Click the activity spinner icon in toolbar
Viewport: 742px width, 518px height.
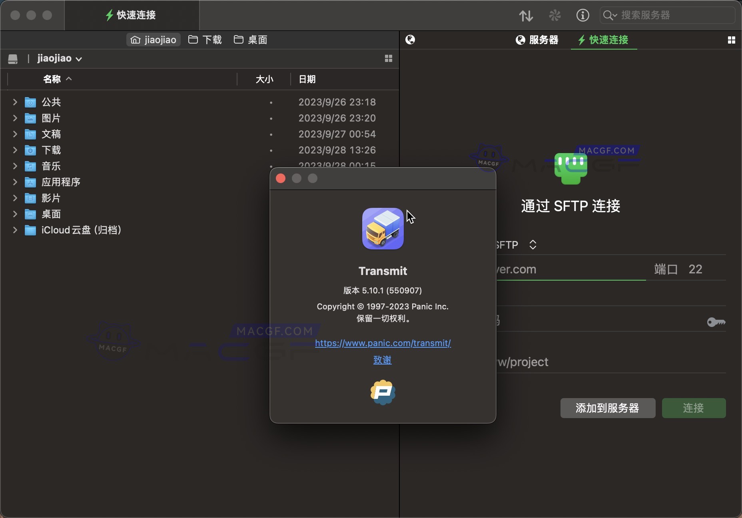point(555,15)
